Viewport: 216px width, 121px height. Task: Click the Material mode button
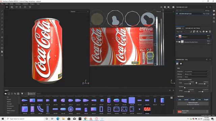point(193,104)
